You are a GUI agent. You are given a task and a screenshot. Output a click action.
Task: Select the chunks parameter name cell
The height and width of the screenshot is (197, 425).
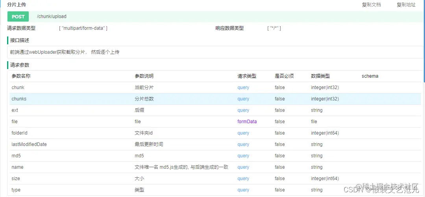(19, 99)
